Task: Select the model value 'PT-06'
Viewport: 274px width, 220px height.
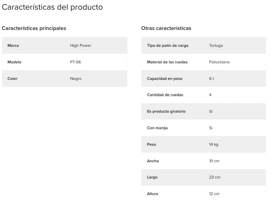Action: click(75, 62)
